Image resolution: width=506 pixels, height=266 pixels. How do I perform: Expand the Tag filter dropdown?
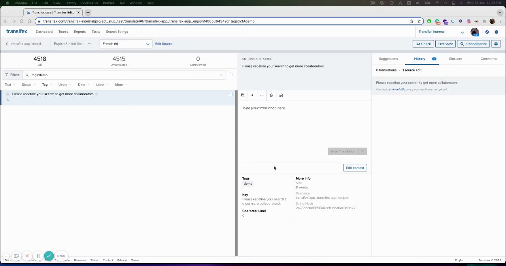click(x=47, y=84)
